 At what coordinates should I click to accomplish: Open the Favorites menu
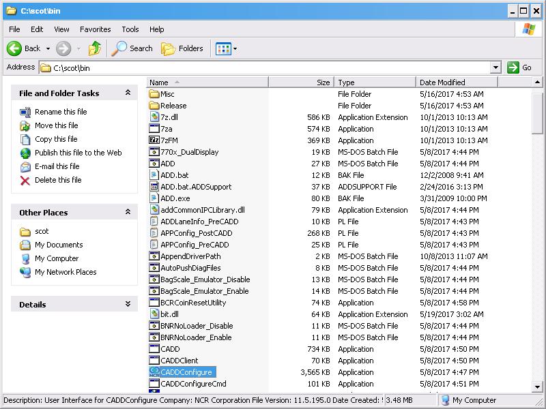point(96,29)
